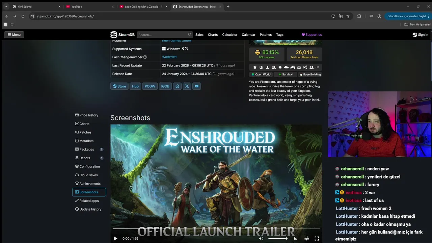The height and width of the screenshot is (243, 432).
Task: Click the controller support category icon
Action: click(293, 67)
